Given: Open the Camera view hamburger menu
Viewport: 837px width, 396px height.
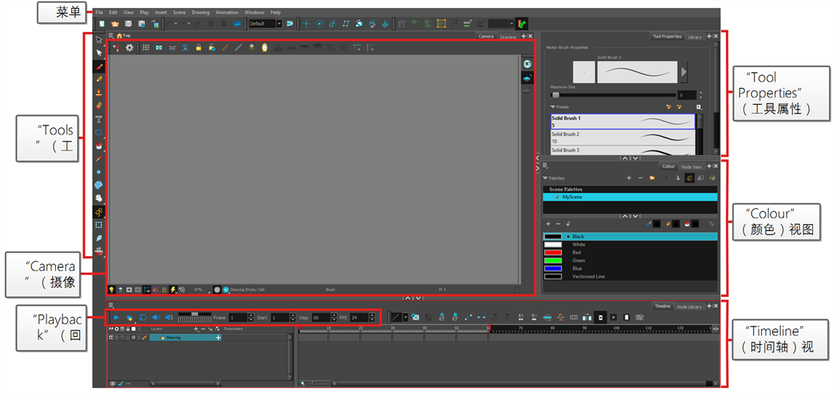Looking at the screenshot, I should click(111, 35).
